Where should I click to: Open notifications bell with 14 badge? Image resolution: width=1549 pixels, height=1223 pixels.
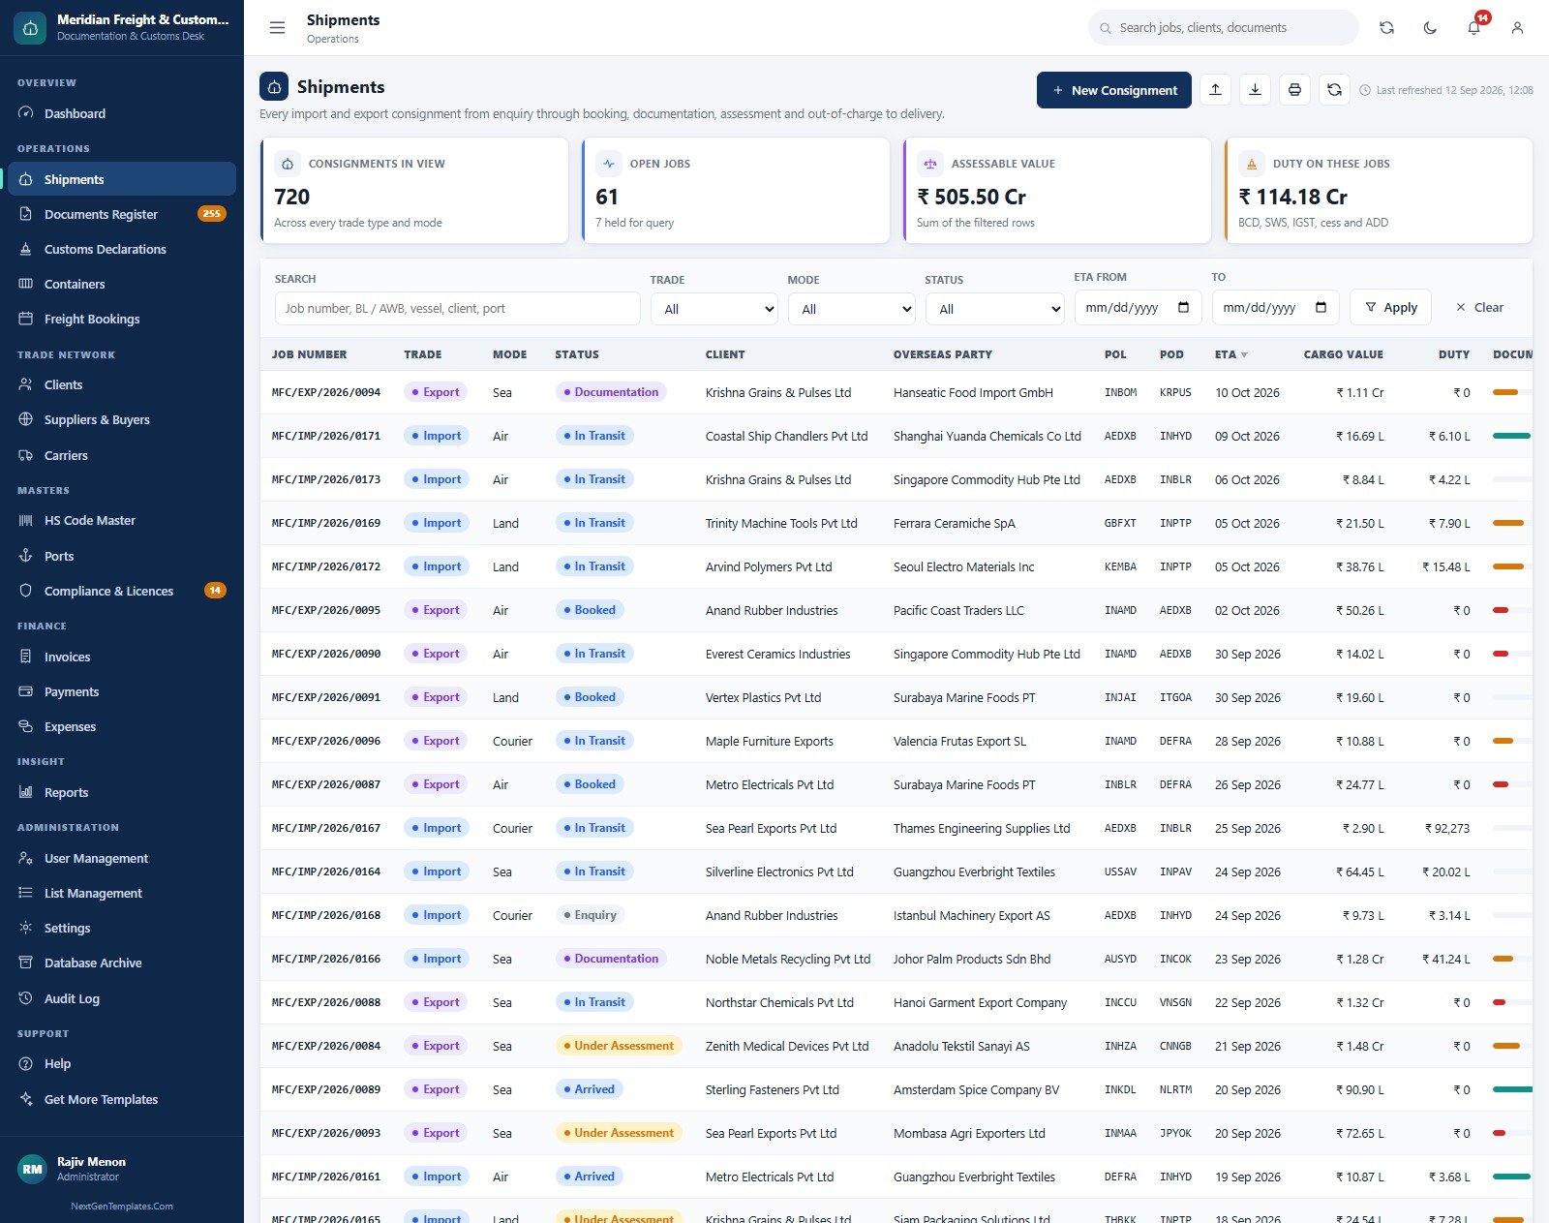pyautogui.click(x=1473, y=28)
